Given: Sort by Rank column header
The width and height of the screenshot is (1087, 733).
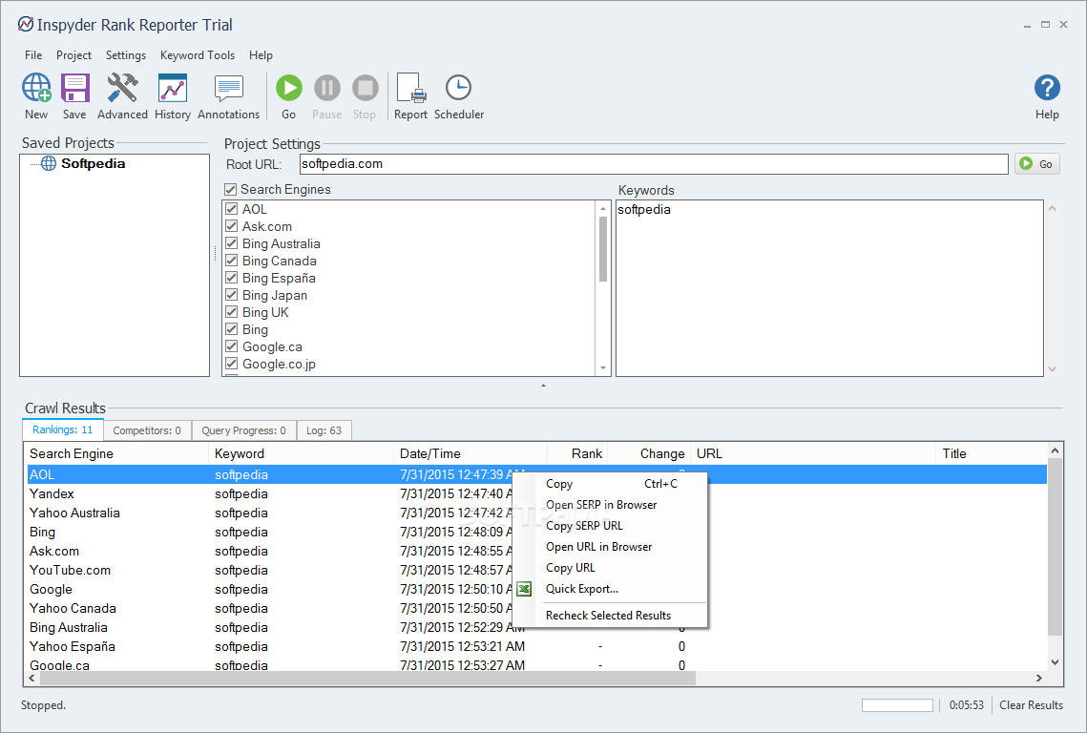Looking at the screenshot, I should click(x=577, y=453).
